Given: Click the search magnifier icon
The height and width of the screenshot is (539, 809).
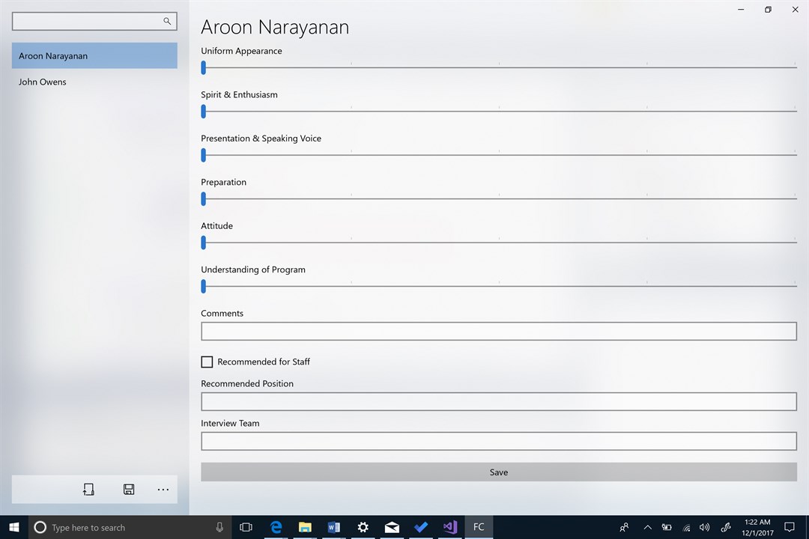Looking at the screenshot, I should coord(166,21).
